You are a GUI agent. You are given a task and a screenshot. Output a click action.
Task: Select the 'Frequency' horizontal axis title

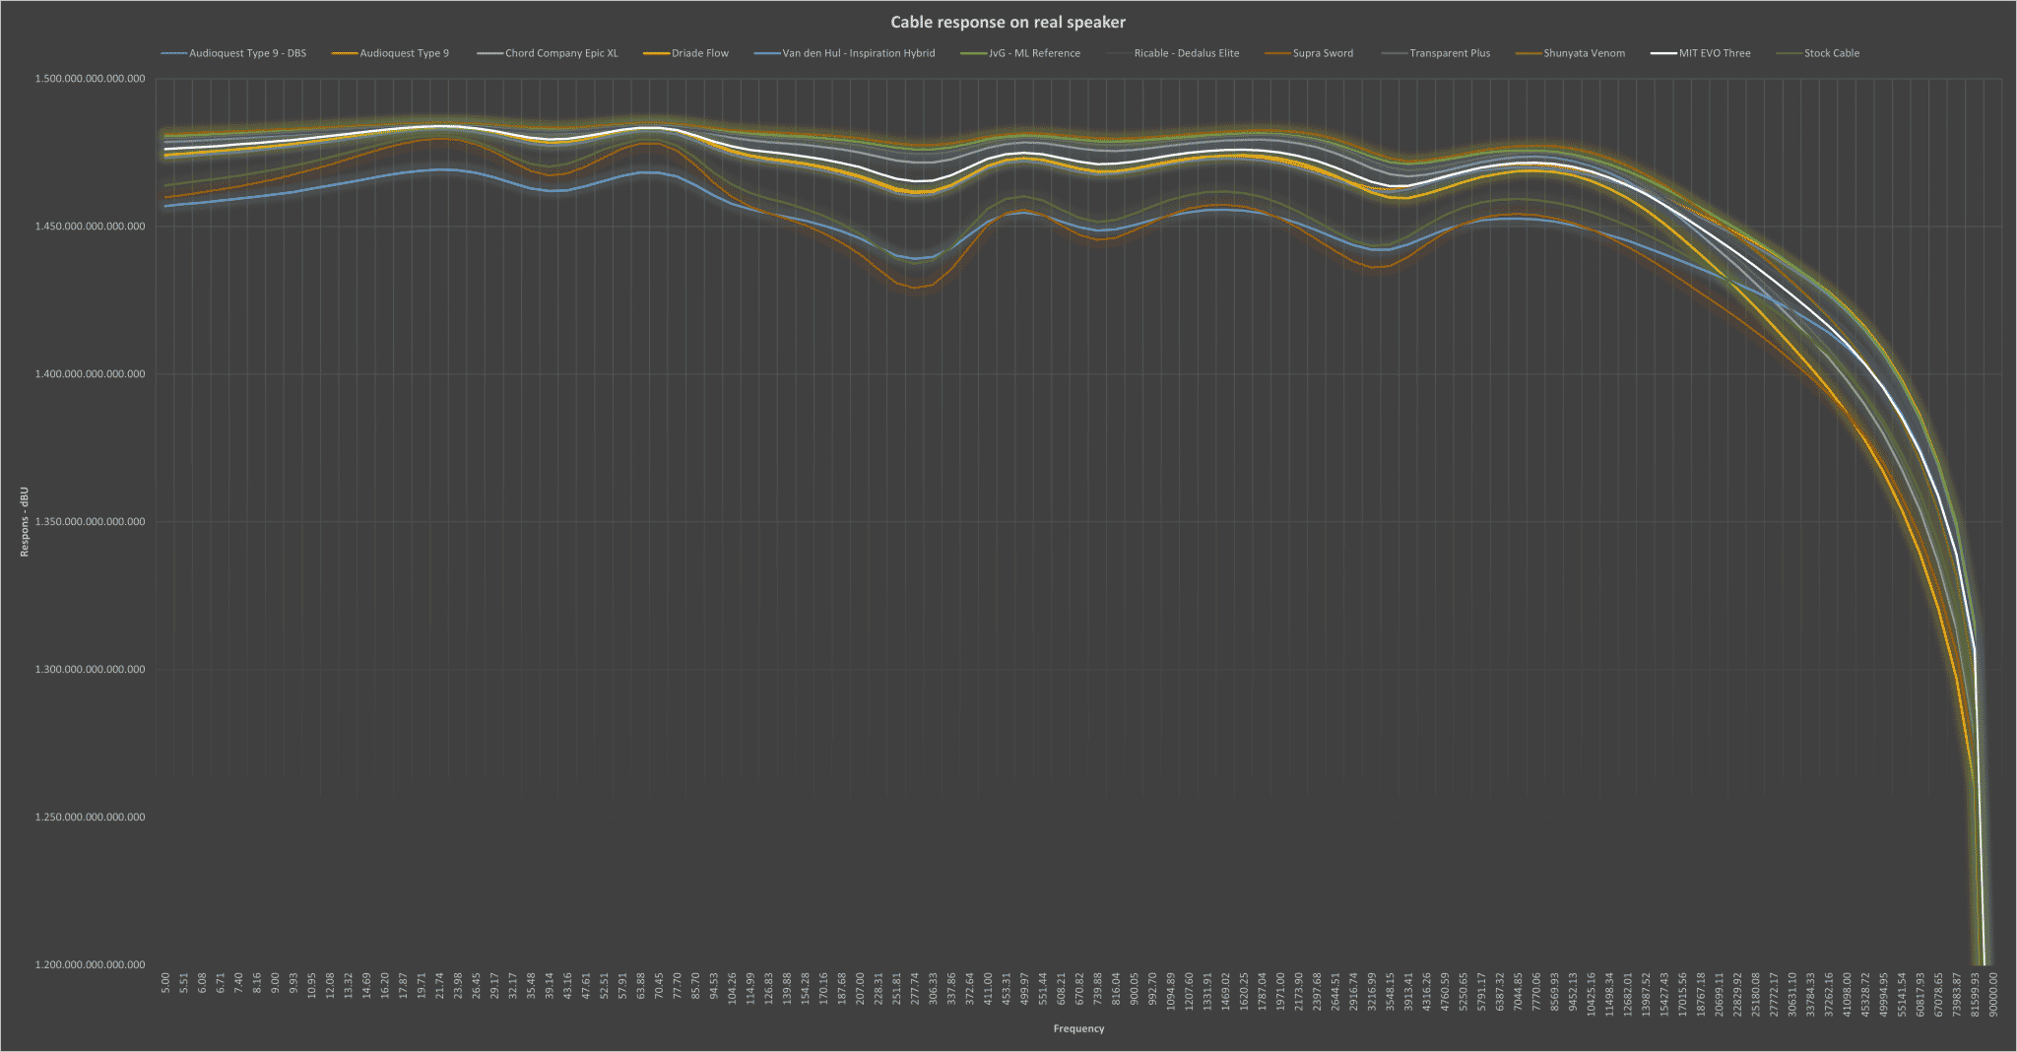pyautogui.click(x=1078, y=1028)
